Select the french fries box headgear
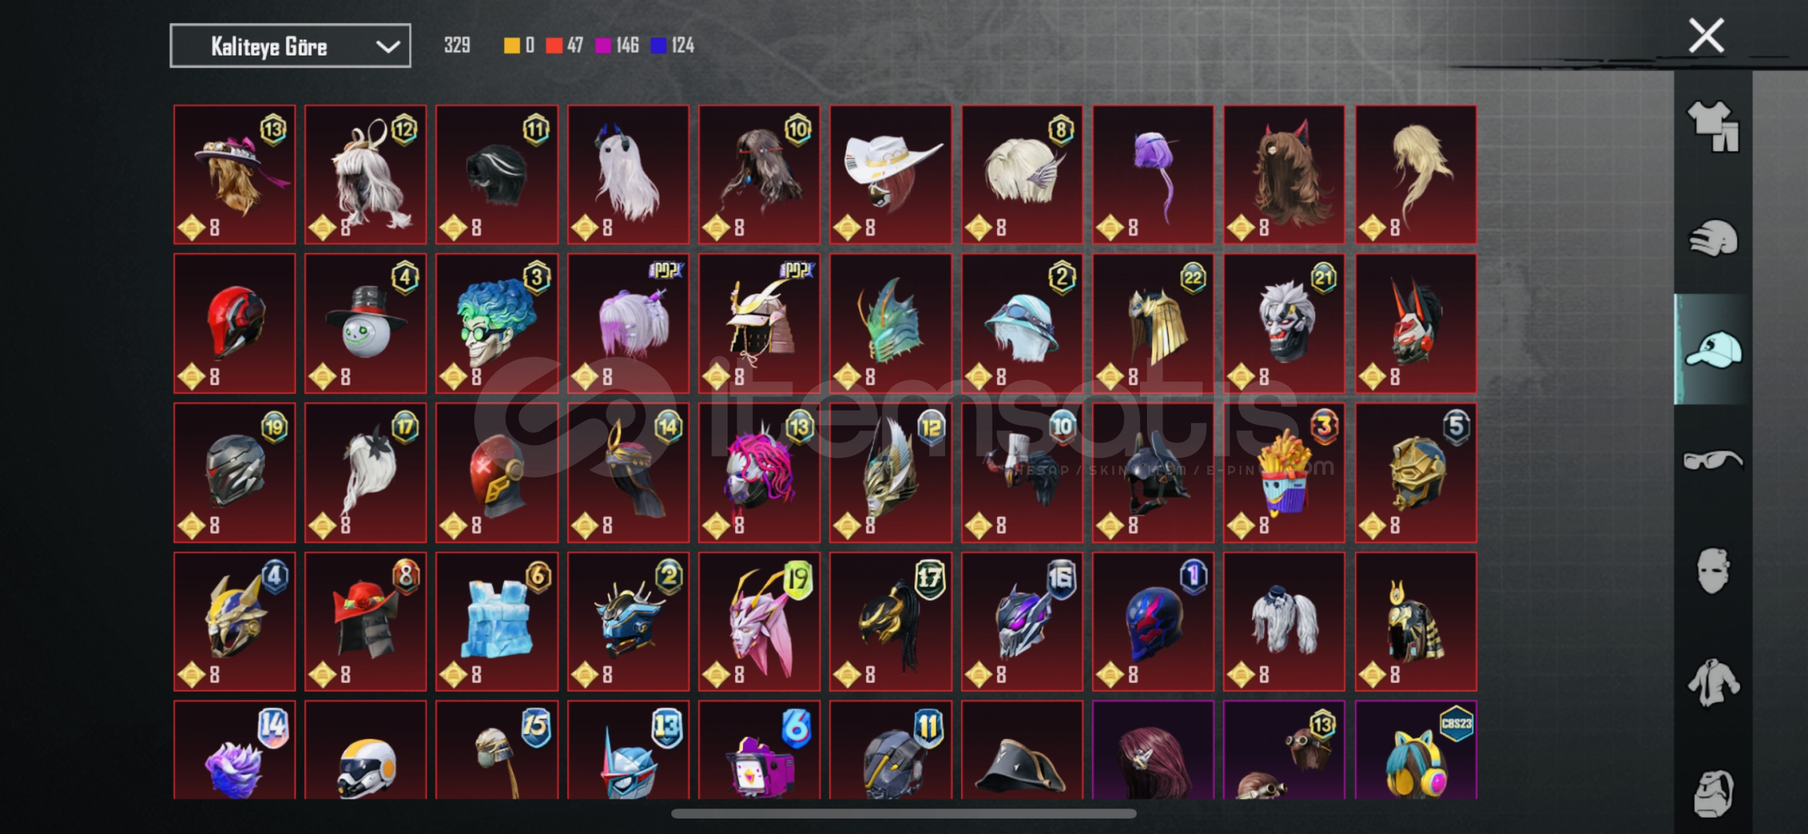The width and height of the screenshot is (1808, 834). coord(1284,473)
